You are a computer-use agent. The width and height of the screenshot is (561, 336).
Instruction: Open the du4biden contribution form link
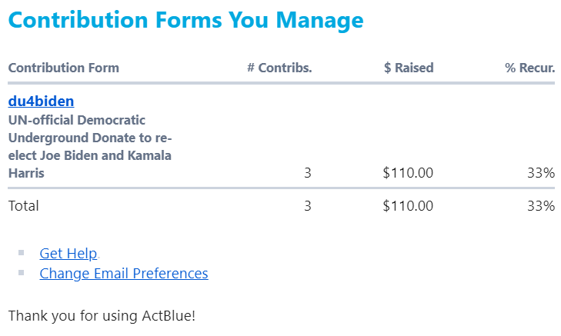tap(41, 101)
